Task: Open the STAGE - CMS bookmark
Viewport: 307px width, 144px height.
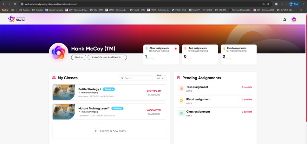Action: 137,10
